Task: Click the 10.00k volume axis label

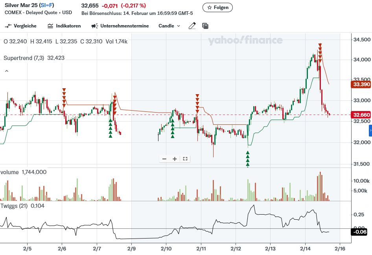Action: click(361, 181)
